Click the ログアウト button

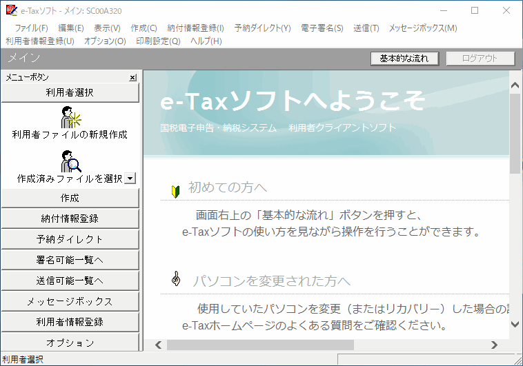tap(480, 59)
